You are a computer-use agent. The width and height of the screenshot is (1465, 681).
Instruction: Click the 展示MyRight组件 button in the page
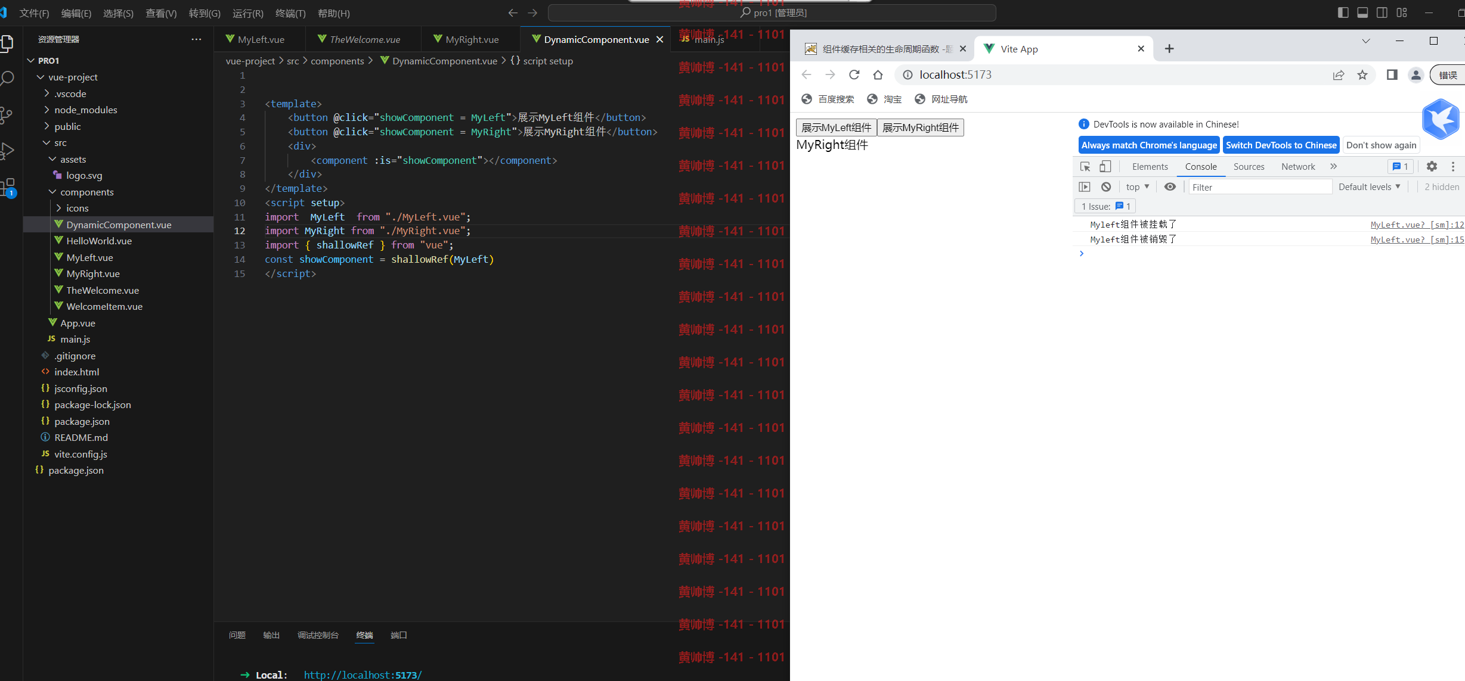pyautogui.click(x=920, y=128)
